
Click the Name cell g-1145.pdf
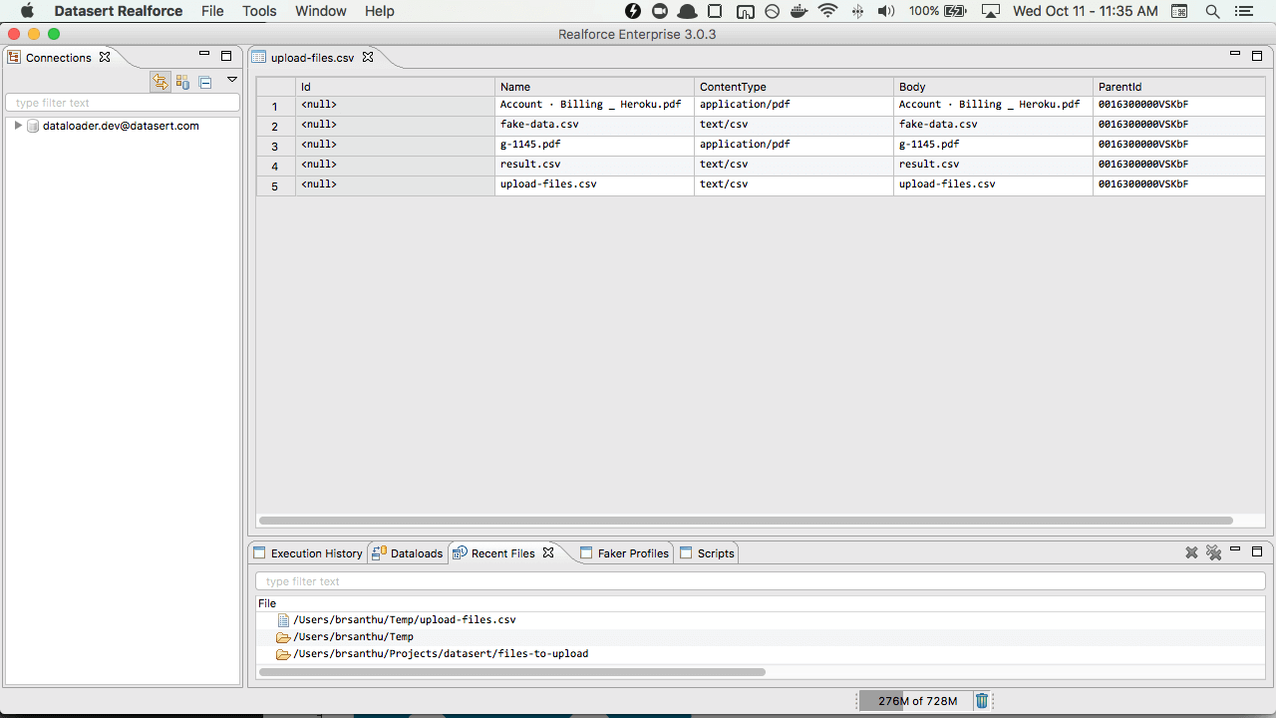[594, 145]
